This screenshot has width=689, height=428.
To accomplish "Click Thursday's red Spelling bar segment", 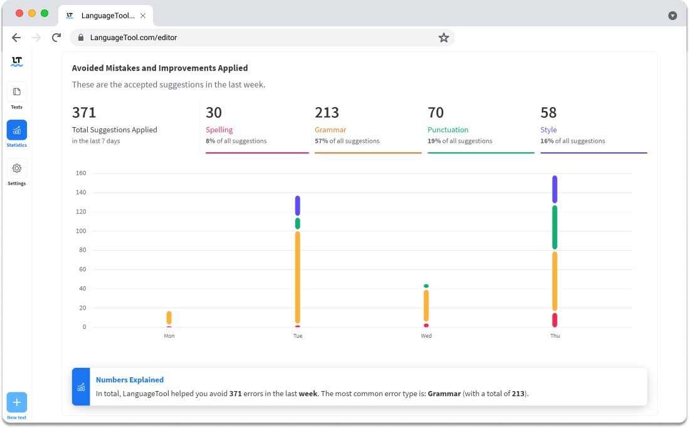I will coord(555,320).
